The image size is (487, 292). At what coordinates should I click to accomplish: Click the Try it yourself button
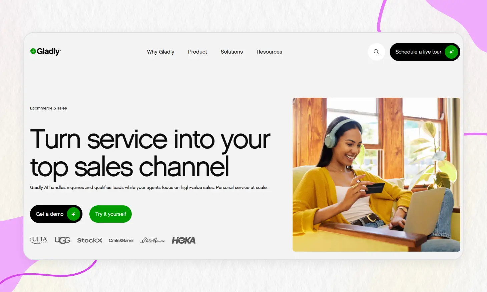pyautogui.click(x=110, y=214)
